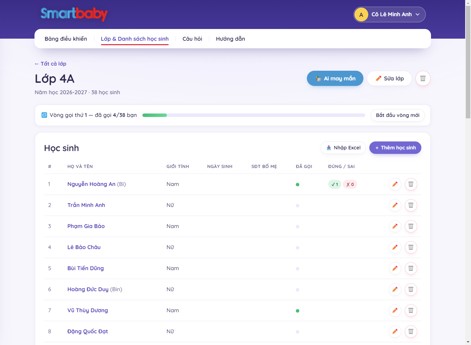This screenshot has width=471, height=345.
Task: Click the call round progress bar
Action: 254,115
